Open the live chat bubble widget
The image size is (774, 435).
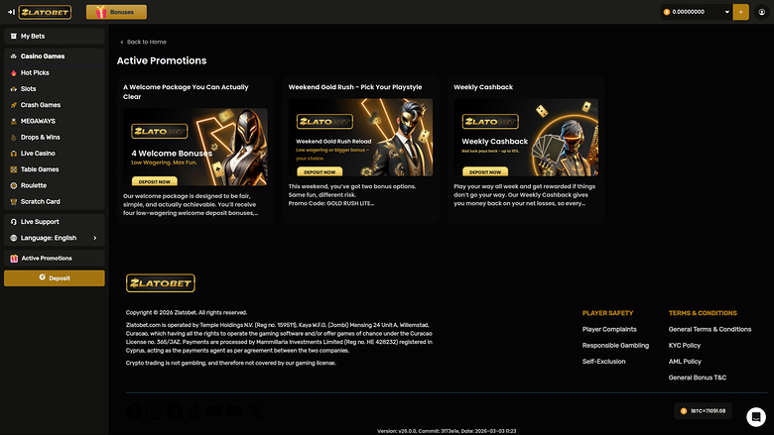coord(756,417)
